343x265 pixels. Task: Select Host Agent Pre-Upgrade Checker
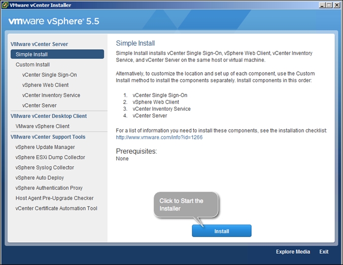54,198
